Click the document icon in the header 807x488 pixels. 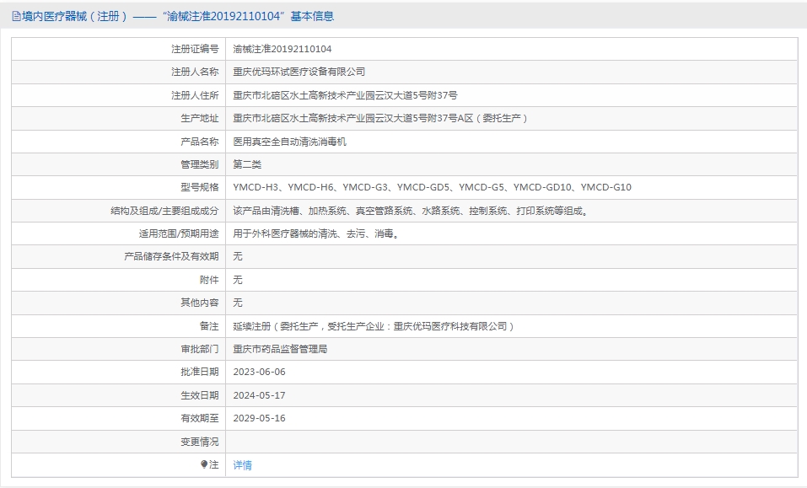click(x=16, y=16)
